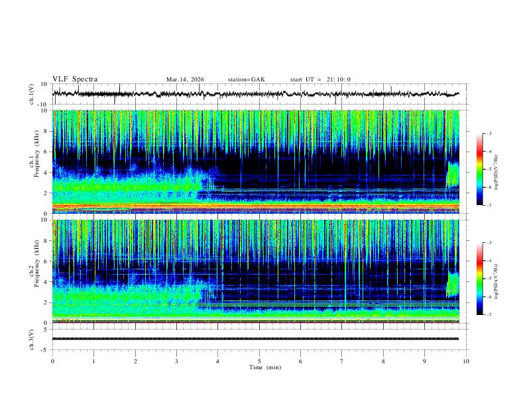Viewport: 525px width, 405px height.
Task: Click the "Time (min)" axis label
Action: click(265, 367)
